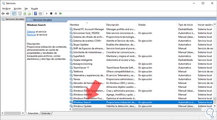Select Sincronizar host_1f02854 service
217x120 pixels.
[x=86, y=33]
